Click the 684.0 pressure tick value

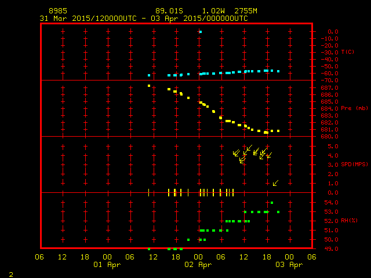[x=329, y=109]
